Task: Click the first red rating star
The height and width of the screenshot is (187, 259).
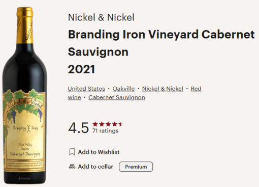Action: (95, 124)
